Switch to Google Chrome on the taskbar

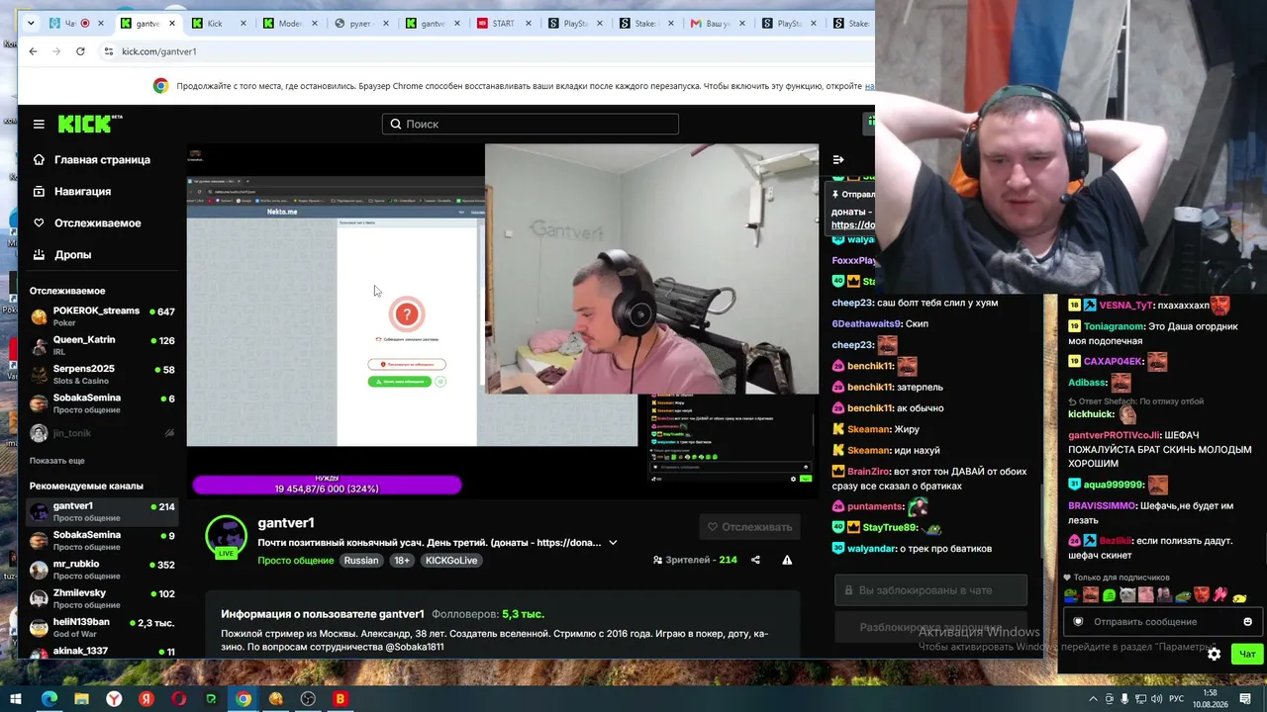tap(244, 699)
